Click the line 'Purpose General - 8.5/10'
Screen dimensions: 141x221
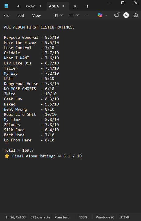click(x=31, y=37)
